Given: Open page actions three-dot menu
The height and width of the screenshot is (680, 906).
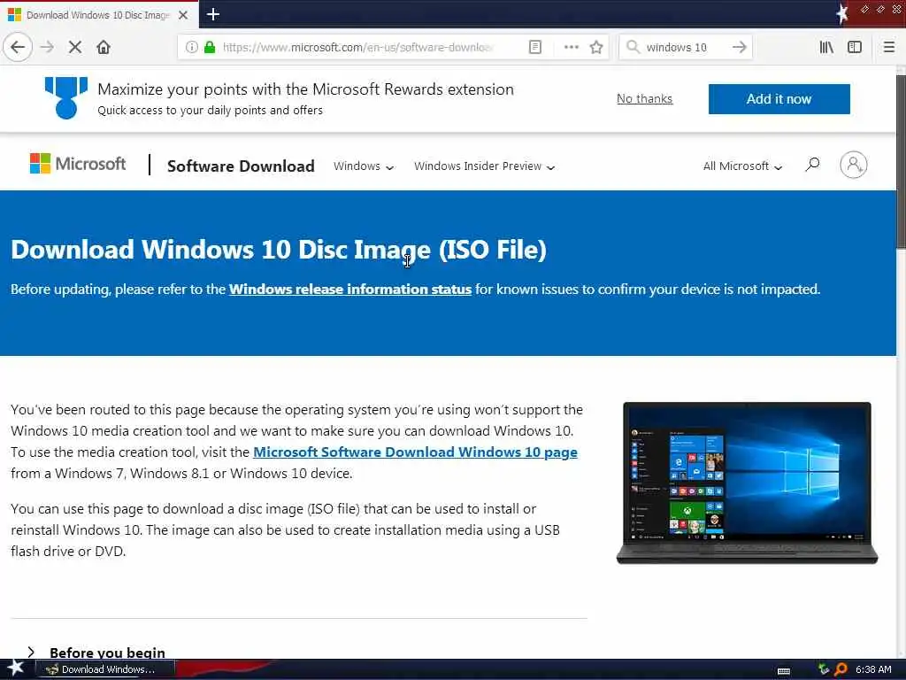Looking at the screenshot, I should tap(571, 47).
